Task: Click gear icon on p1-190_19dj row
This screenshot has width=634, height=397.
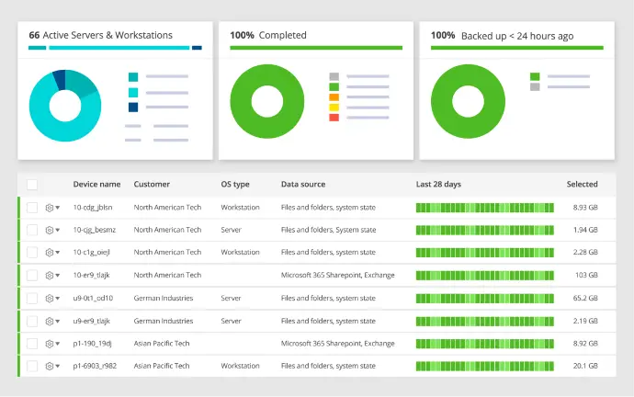Action: tap(50, 344)
